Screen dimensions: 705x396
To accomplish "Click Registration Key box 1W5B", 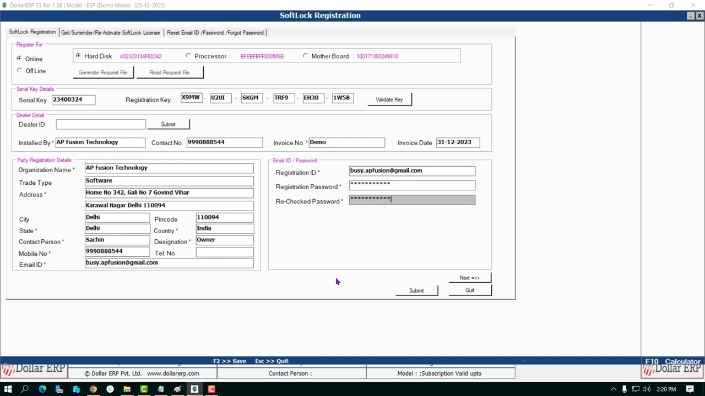I will pyautogui.click(x=343, y=98).
